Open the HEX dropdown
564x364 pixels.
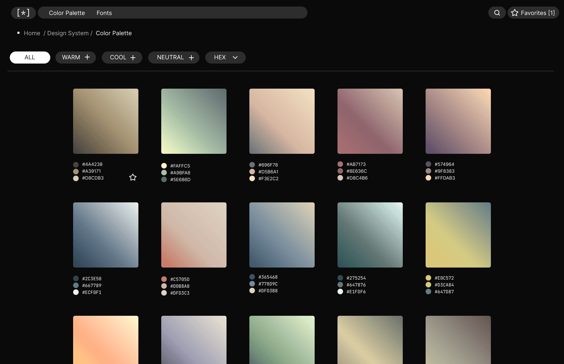pyautogui.click(x=225, y=57)
